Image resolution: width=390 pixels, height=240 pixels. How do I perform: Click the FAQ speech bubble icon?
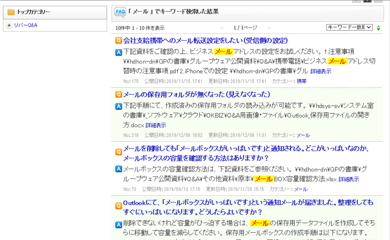click(x=119, y=12)
